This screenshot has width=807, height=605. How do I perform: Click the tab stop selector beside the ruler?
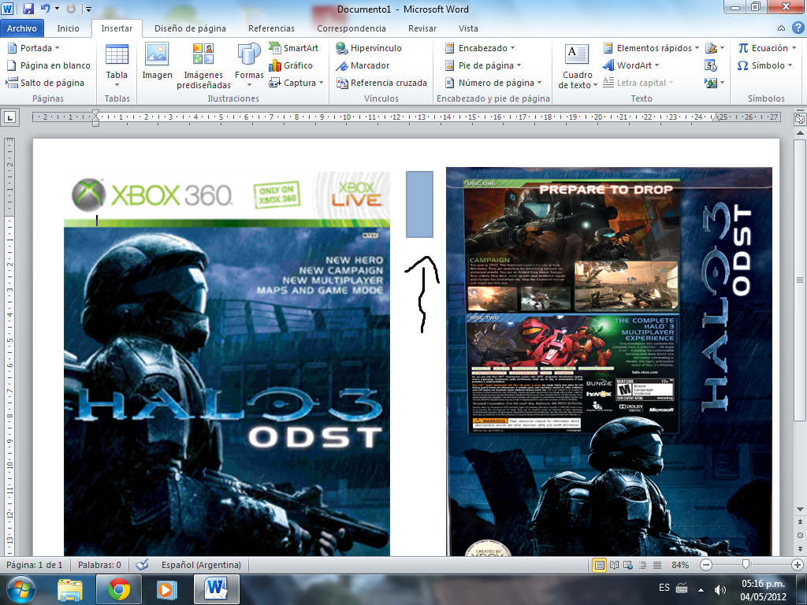pos(9,118)
